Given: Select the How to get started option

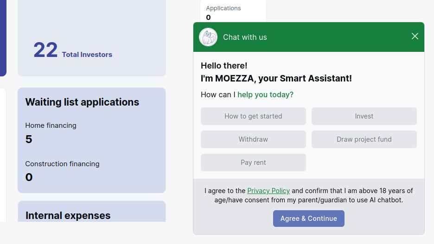Looking at the screenshot, I should click(253, 116).
